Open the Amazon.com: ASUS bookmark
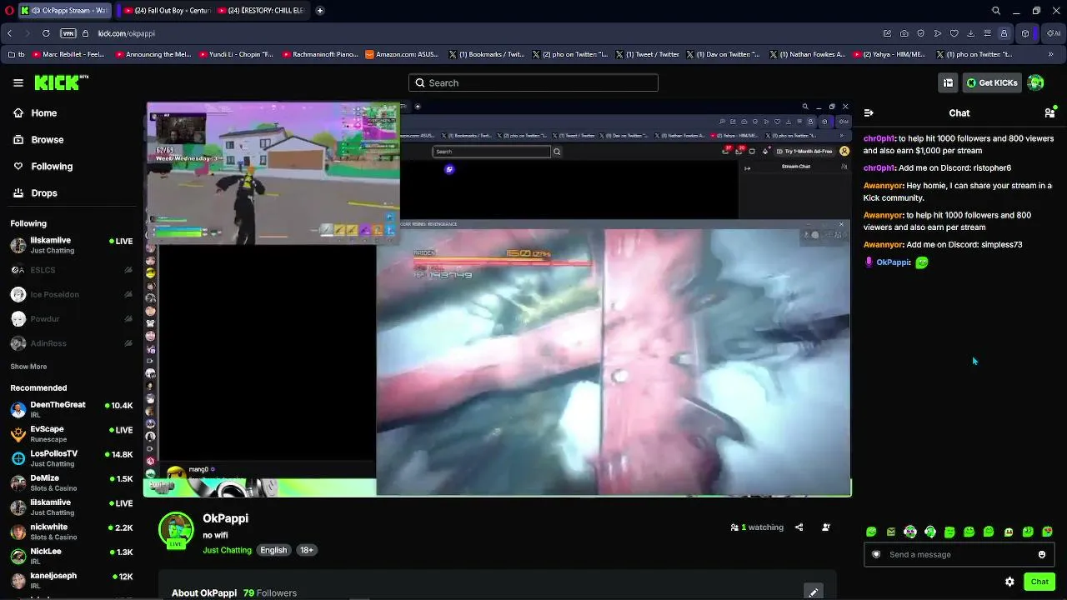Image resolution: width=1067 pixels, height=600 pixels. 402,54
